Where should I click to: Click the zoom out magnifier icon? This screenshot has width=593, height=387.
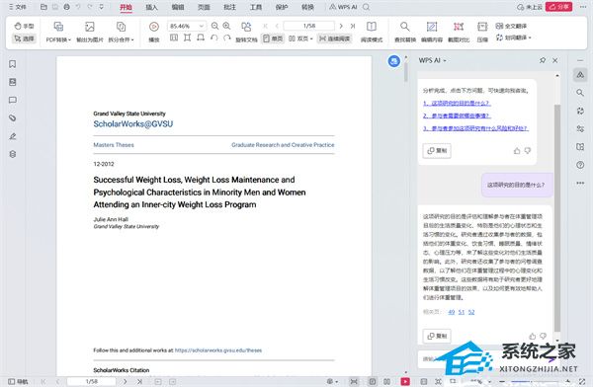pyautogui.click(x=214, y=26)
